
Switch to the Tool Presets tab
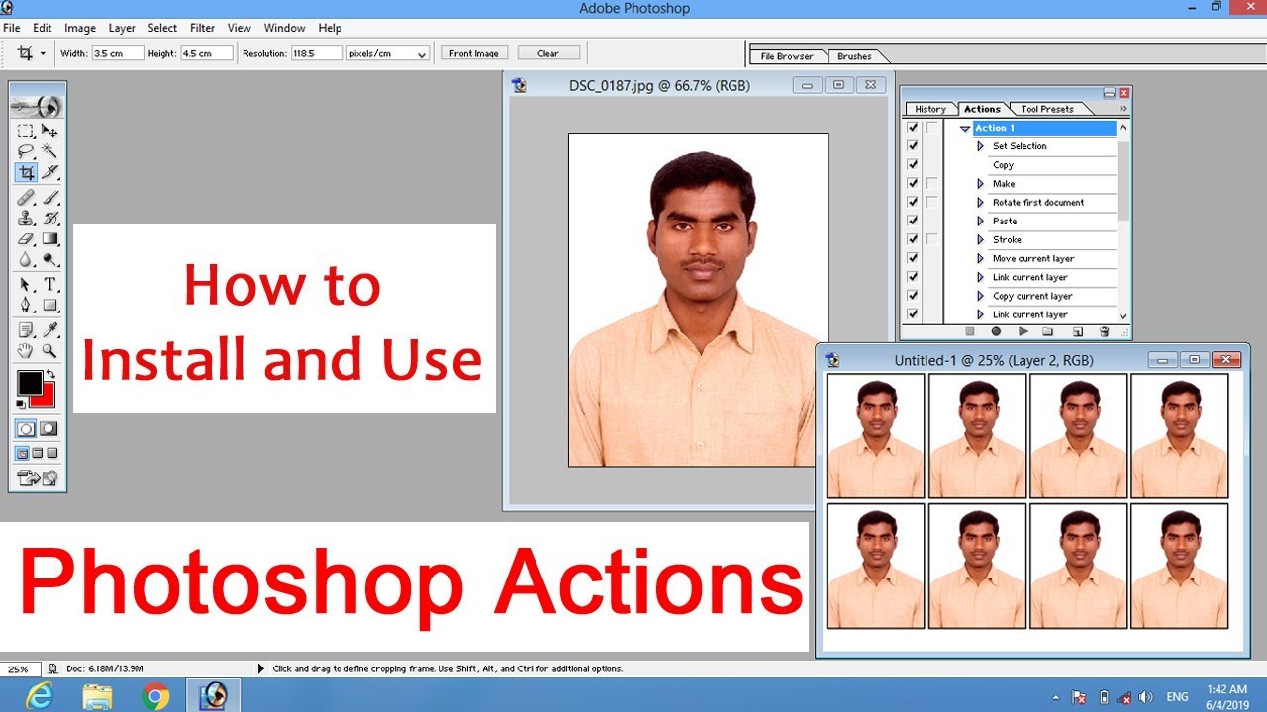[1047, 109]
